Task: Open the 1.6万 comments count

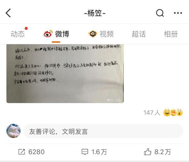Action: pos(99,152)
